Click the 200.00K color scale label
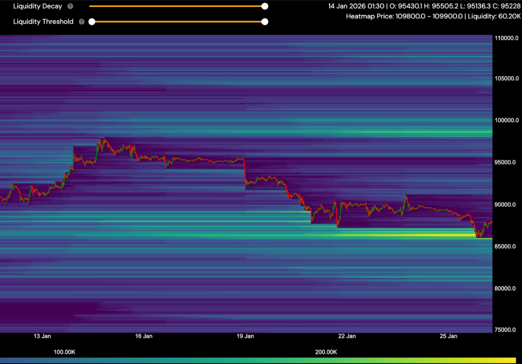The image size is (522, 364). (x=326, y=352)
